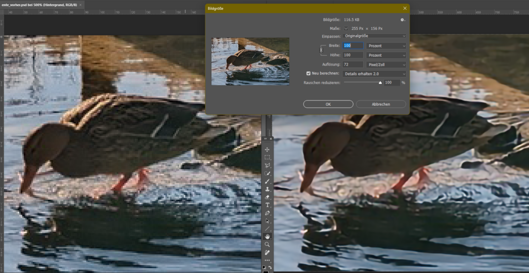Select the Zoom magnifier tool
The width and height of the screenshot is (529, 273).
(x=267, y=244)
